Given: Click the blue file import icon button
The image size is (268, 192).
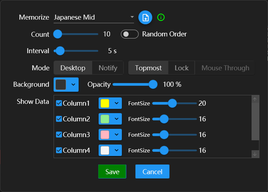Looking at the screenshot, I should tap(145, 17).
